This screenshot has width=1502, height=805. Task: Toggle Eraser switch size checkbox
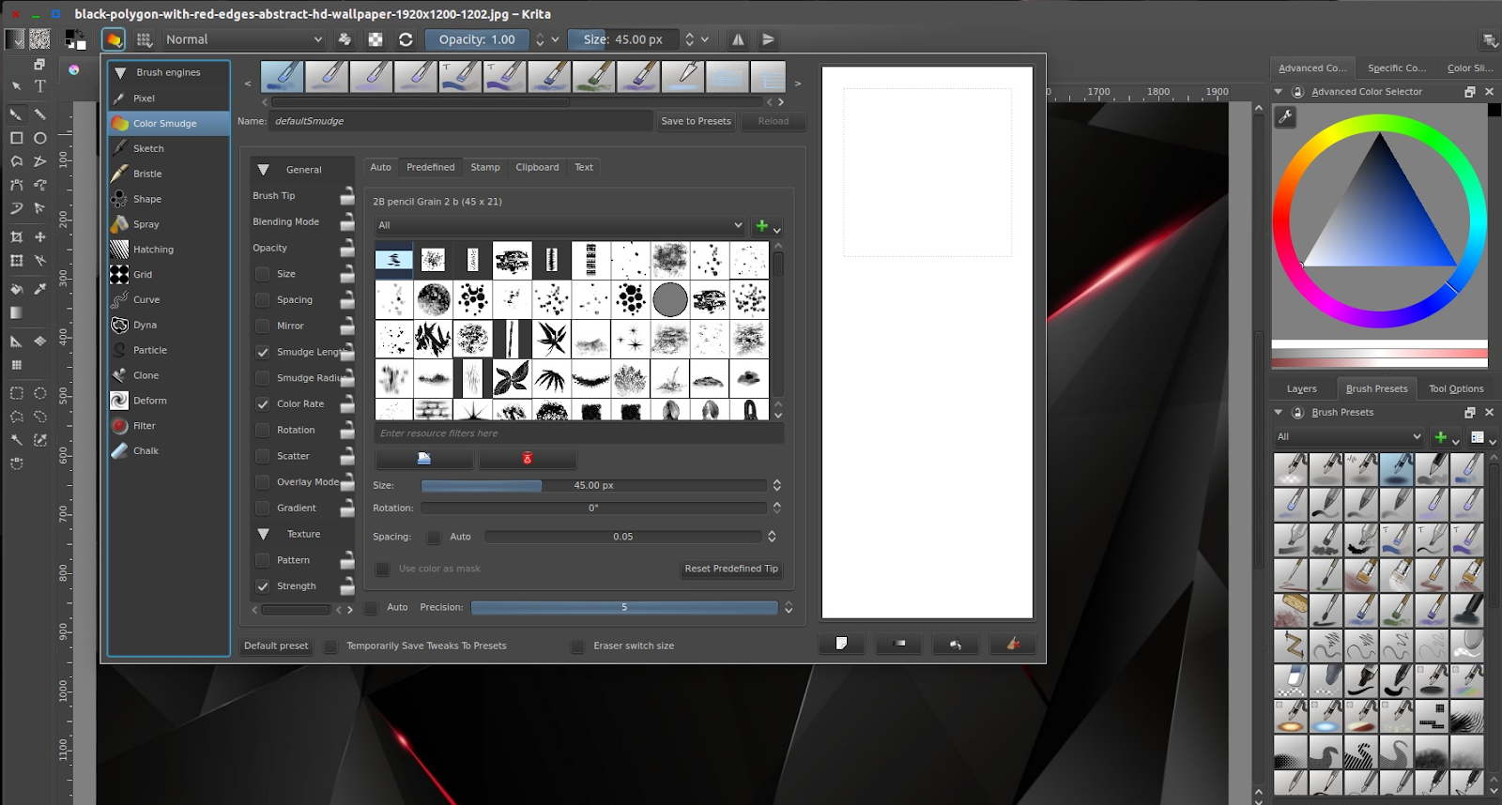point(577,646)
